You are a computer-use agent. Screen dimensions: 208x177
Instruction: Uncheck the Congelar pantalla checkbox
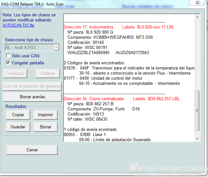tap(8, 62)
